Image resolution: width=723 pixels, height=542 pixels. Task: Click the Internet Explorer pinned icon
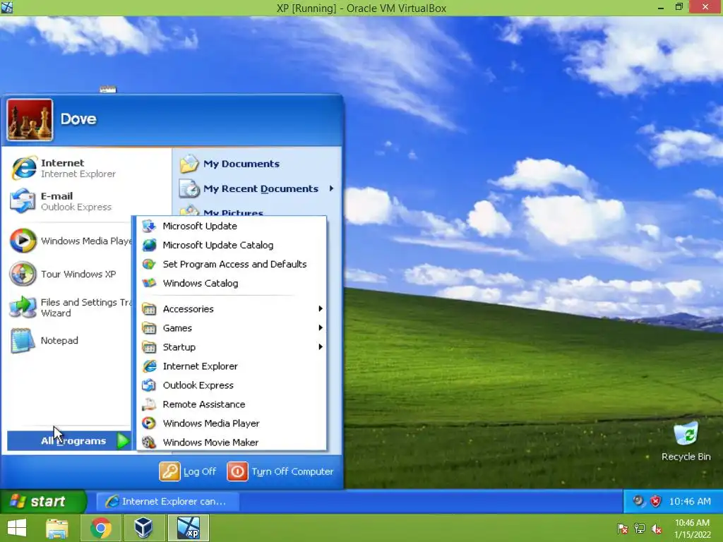coord(23,168)
